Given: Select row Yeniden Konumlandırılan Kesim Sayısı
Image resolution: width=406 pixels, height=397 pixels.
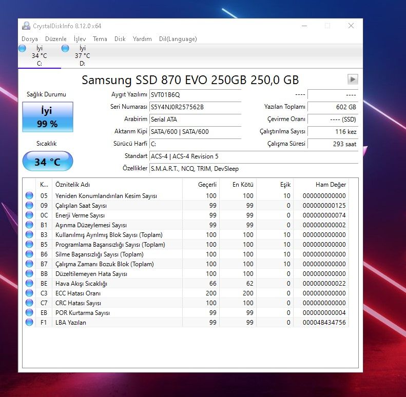Looking at the screenshot, I should [186, 195].
